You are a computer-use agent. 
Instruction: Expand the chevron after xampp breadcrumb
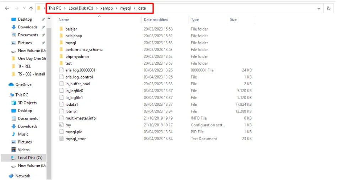click(116, 9)
